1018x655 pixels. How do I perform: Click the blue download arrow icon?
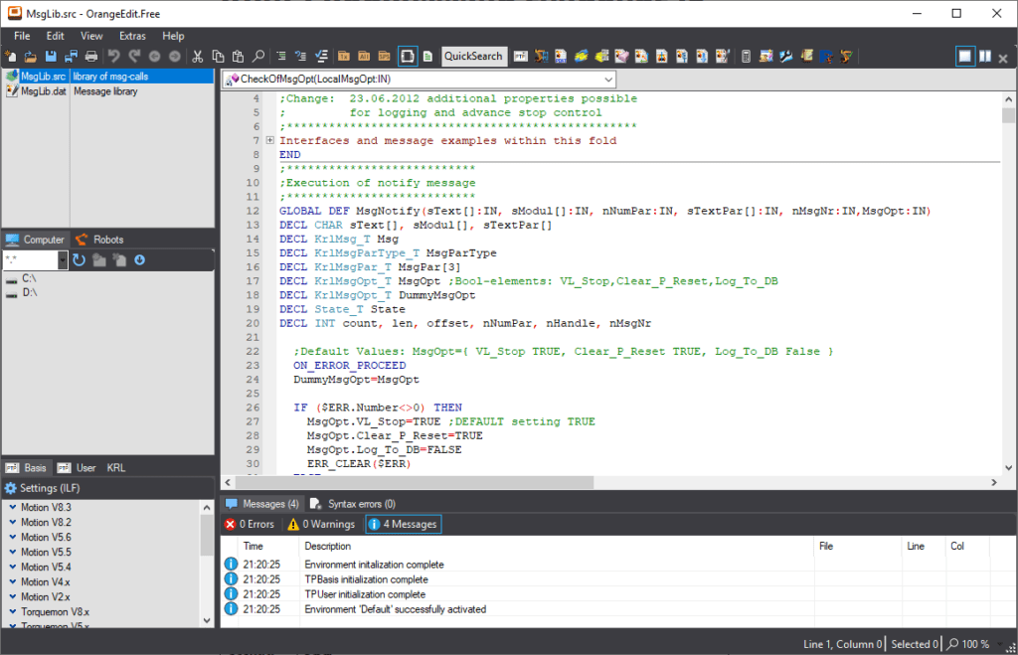(140, 260)
